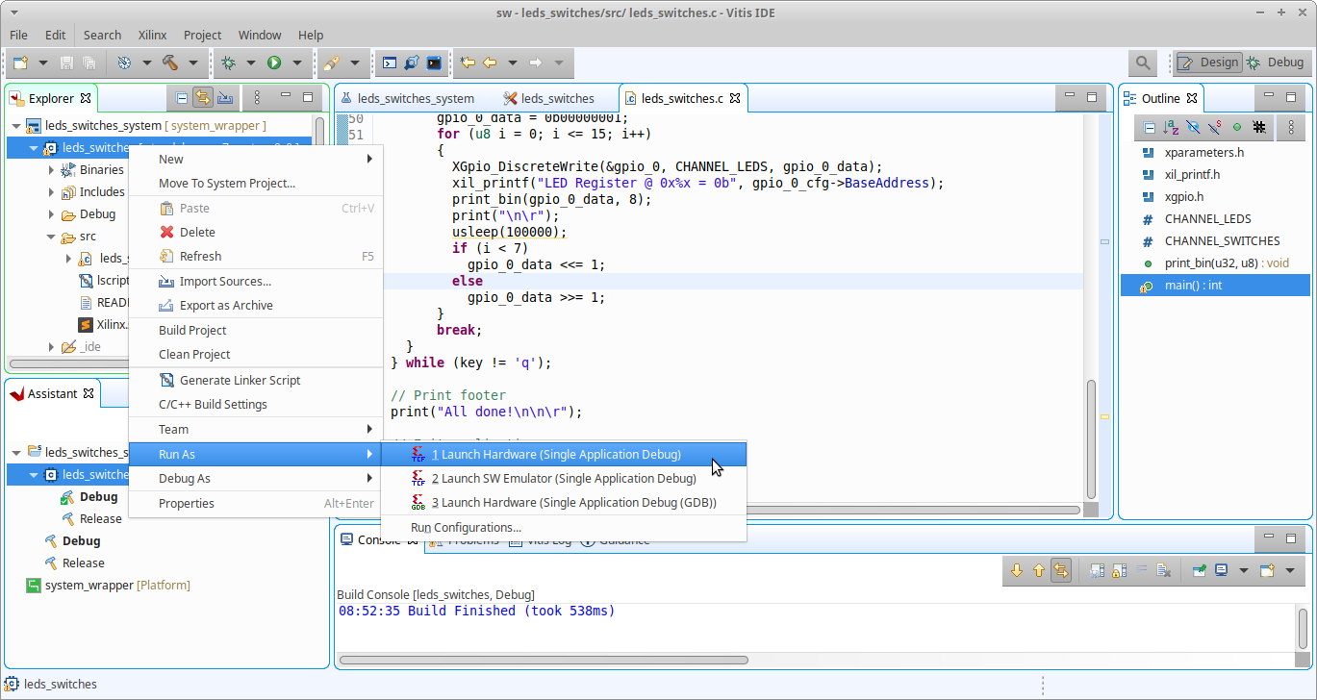This screenshot has height=700, width=1317.
Task: Select main() : int in Outline
Action: (x=1193, y=286)
